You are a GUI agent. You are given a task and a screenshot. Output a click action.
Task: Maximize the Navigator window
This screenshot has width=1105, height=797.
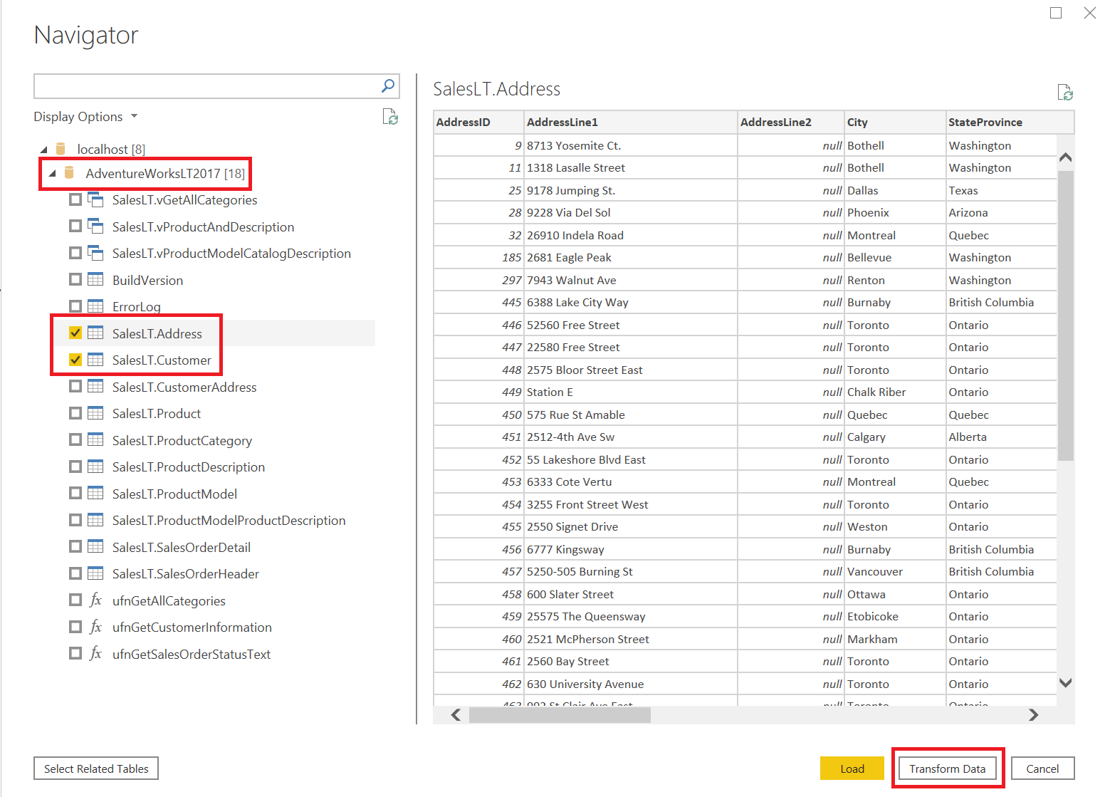pos(1056,13)
